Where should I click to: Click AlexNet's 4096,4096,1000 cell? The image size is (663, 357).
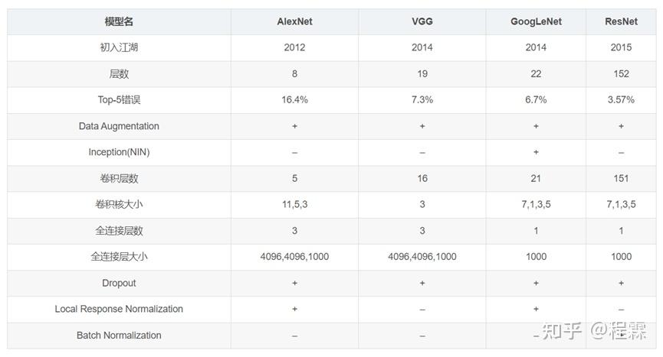[x=294, y=257]
